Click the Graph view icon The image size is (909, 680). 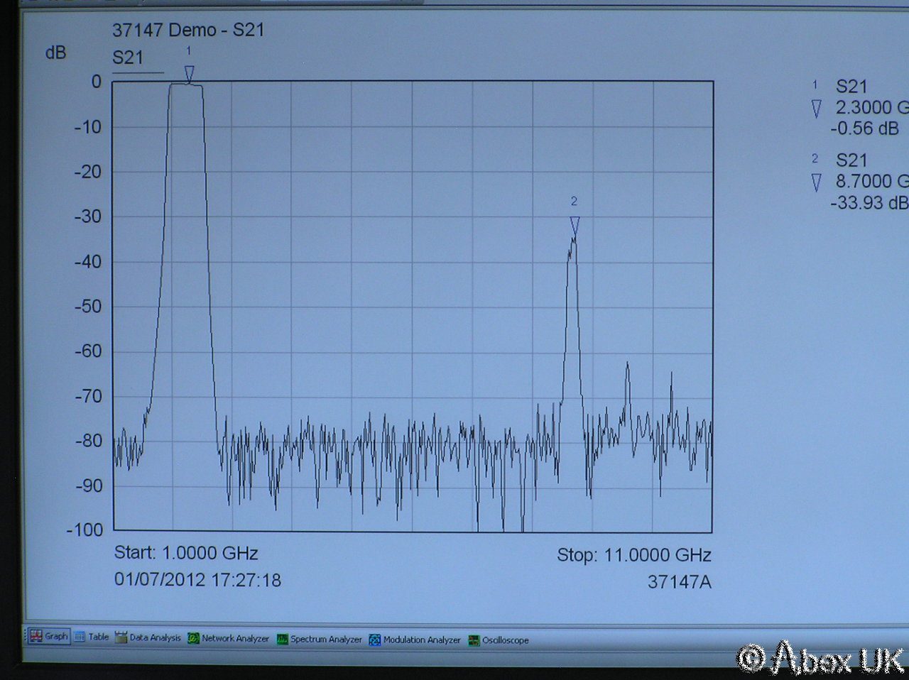[36, 636]
